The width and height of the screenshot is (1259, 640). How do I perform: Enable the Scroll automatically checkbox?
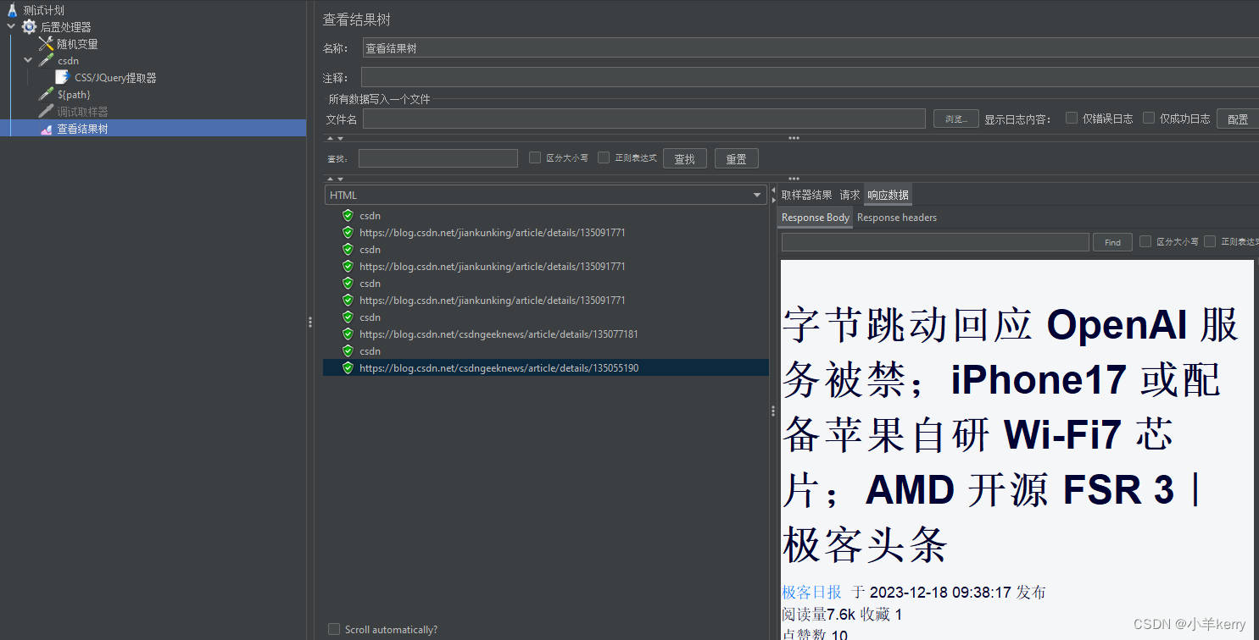[x=334, y=629]
